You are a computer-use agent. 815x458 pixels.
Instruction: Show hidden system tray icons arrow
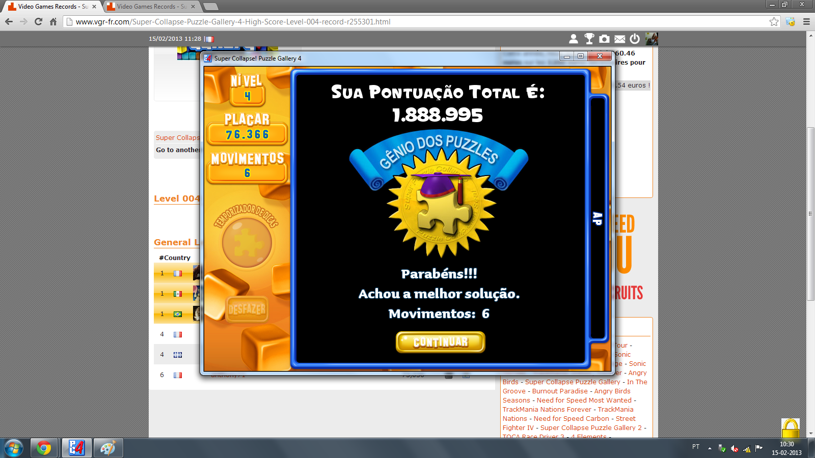pos(710,448)
